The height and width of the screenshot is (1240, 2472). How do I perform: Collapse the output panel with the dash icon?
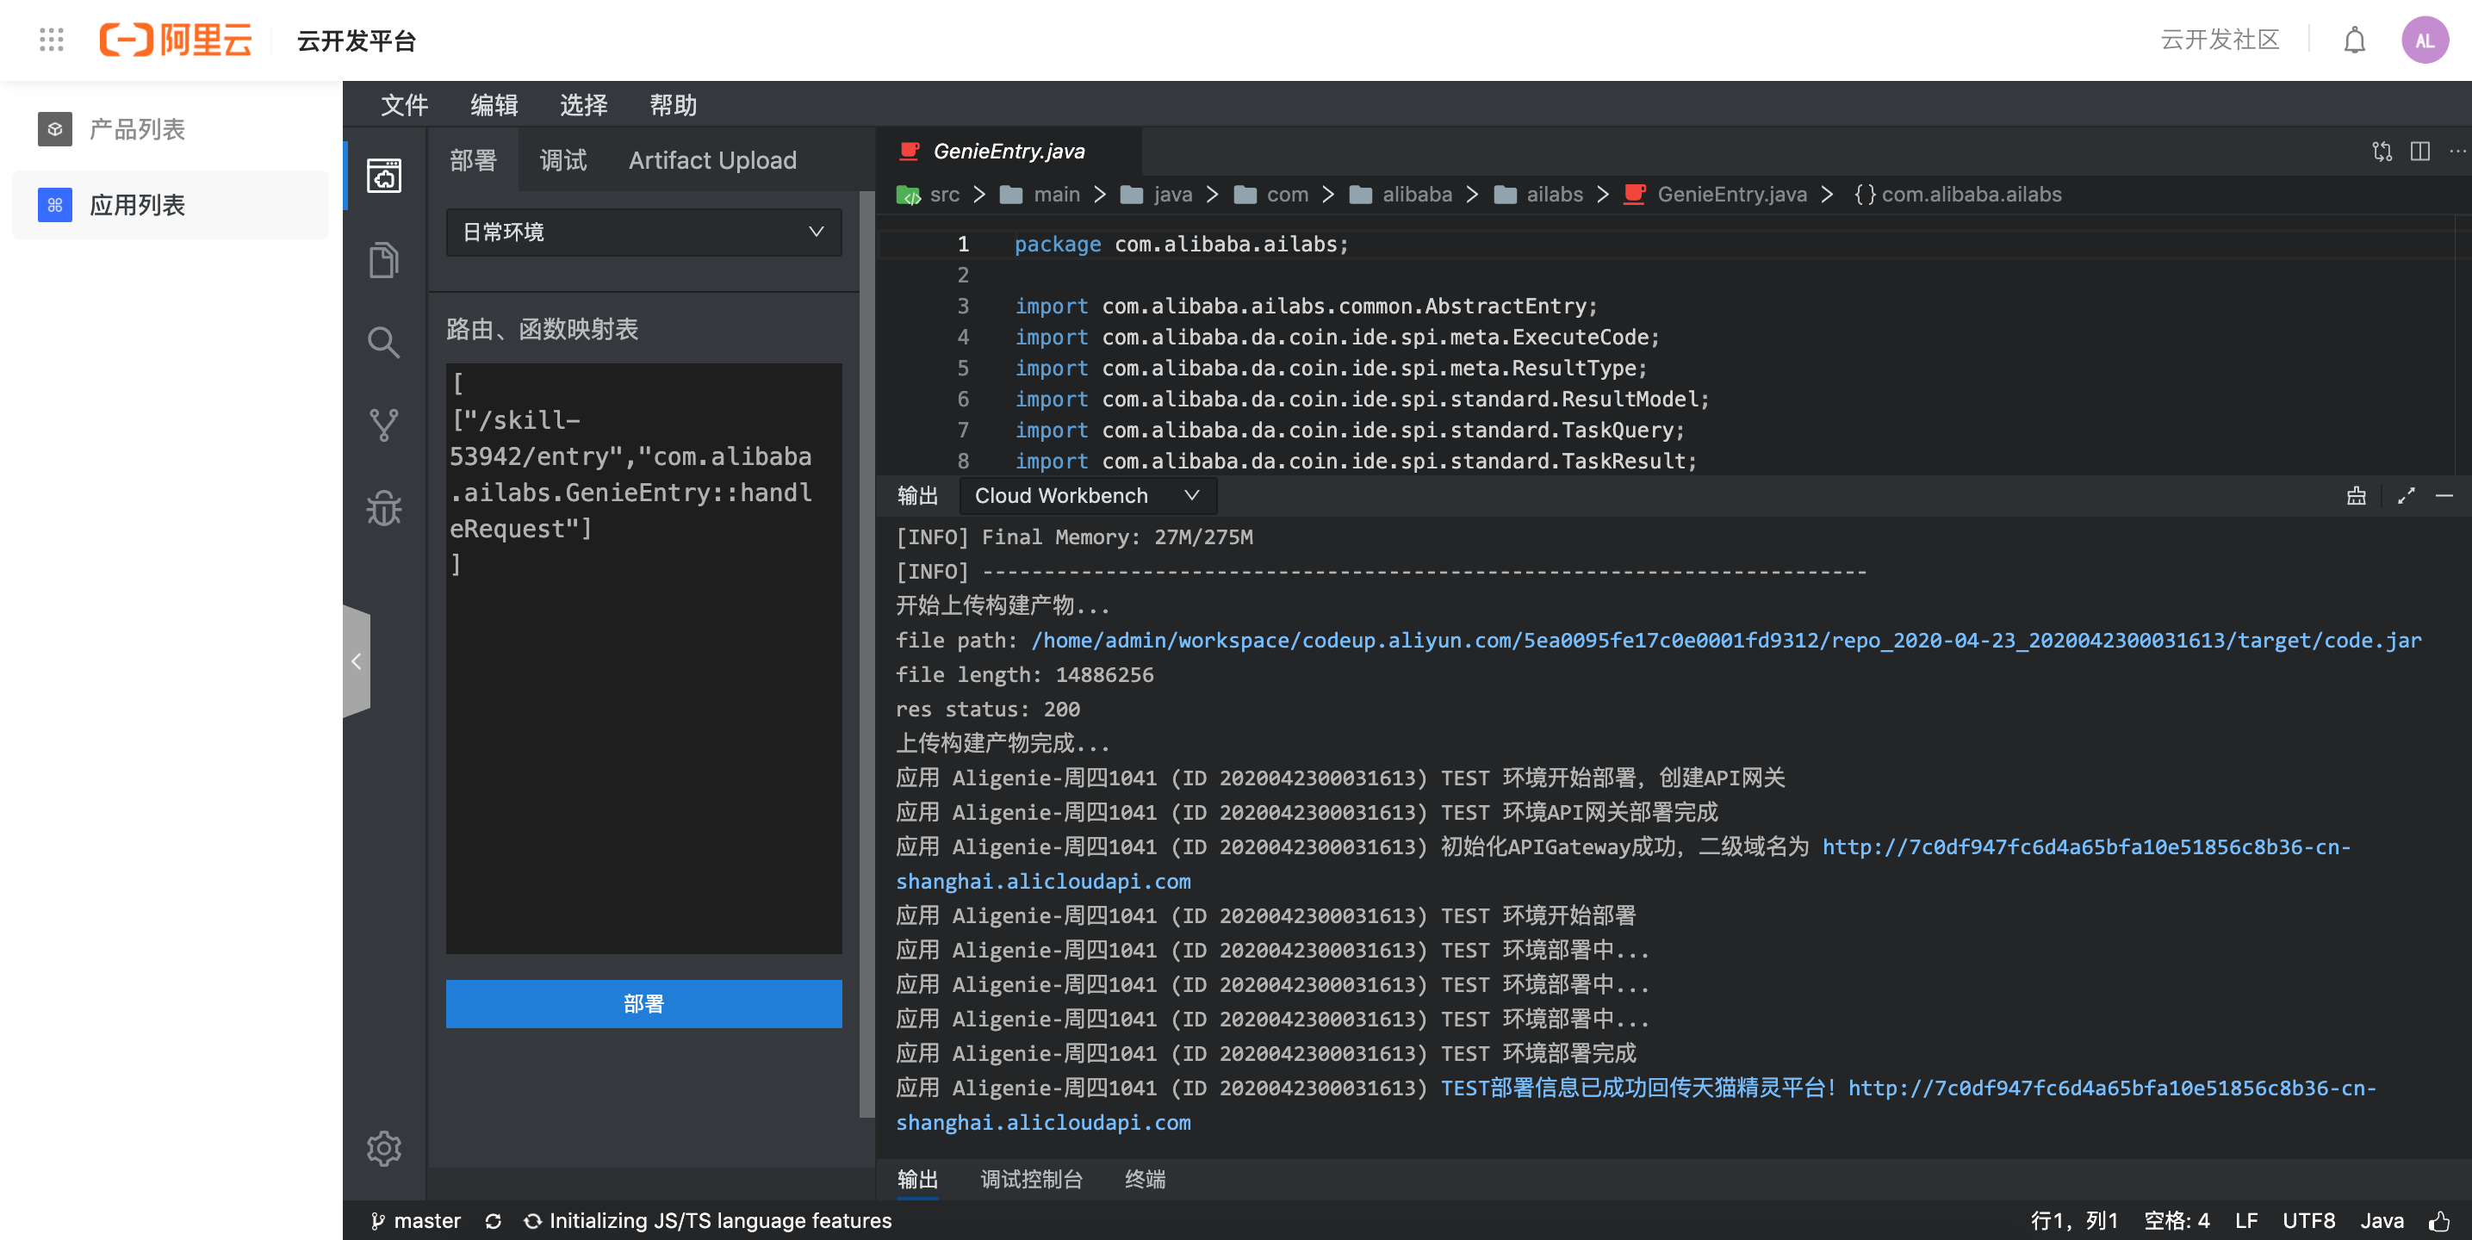pos(2444,496)
